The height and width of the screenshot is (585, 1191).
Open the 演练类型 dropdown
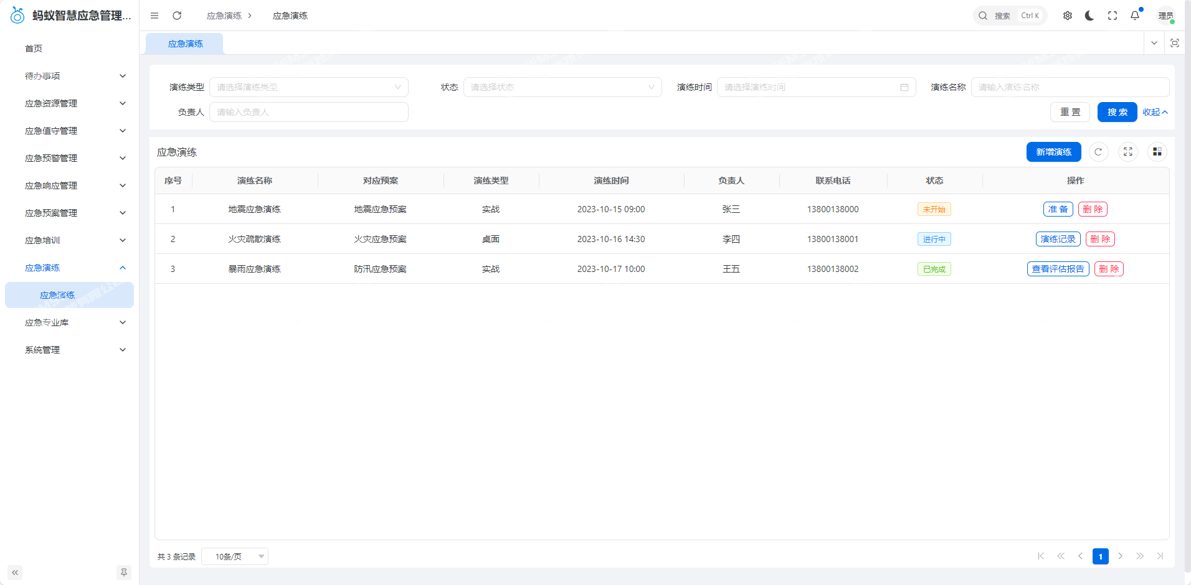click(x=309, y=87)
